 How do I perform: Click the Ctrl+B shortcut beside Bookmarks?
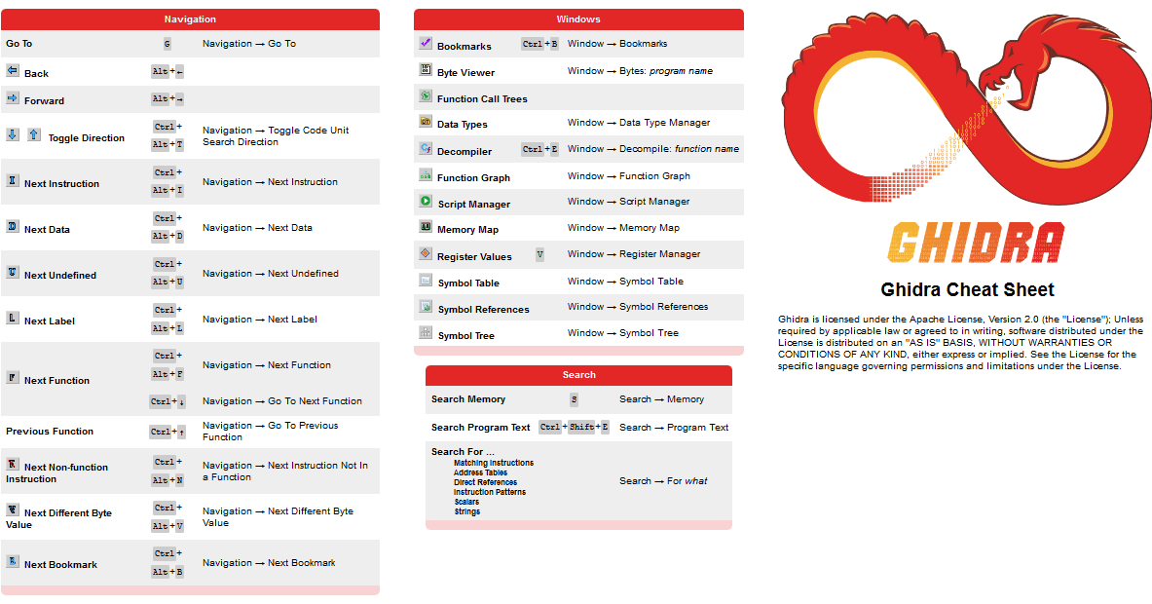point(540,44)
